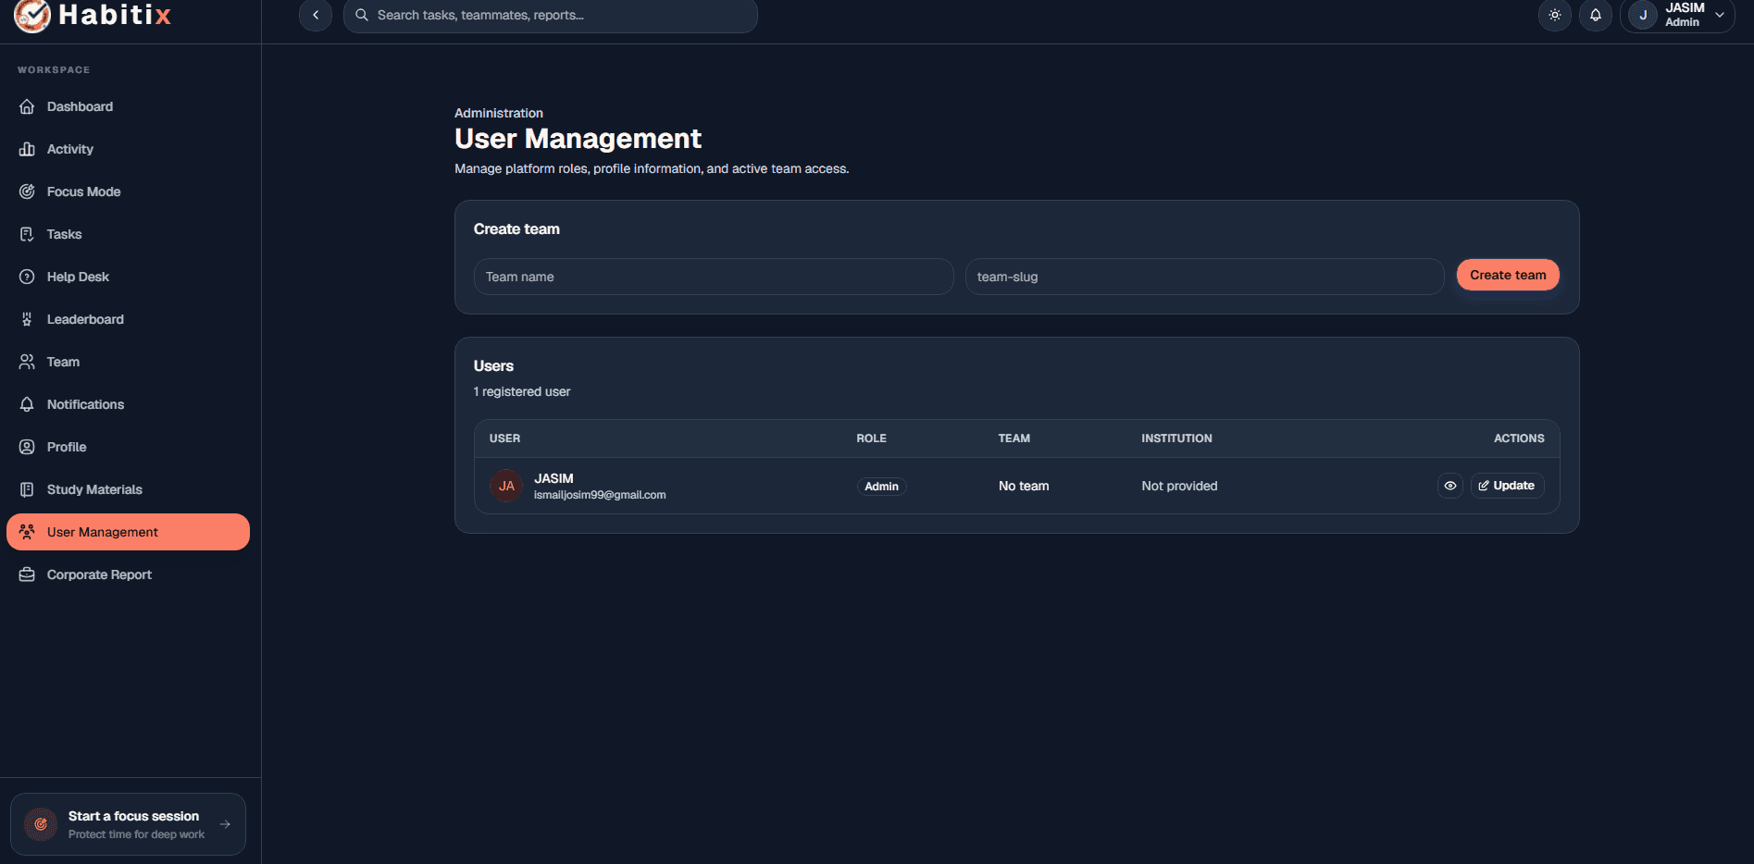Open notifications bell in top bar

tap(1596, 15)
